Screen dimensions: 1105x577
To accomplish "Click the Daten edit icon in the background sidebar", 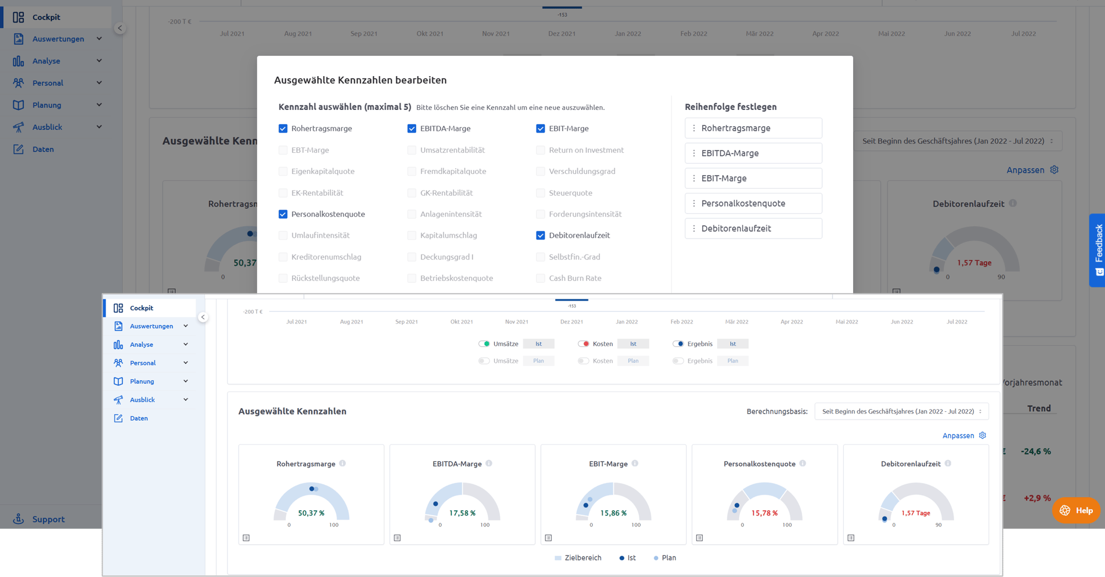I will [x=18, y=149].
